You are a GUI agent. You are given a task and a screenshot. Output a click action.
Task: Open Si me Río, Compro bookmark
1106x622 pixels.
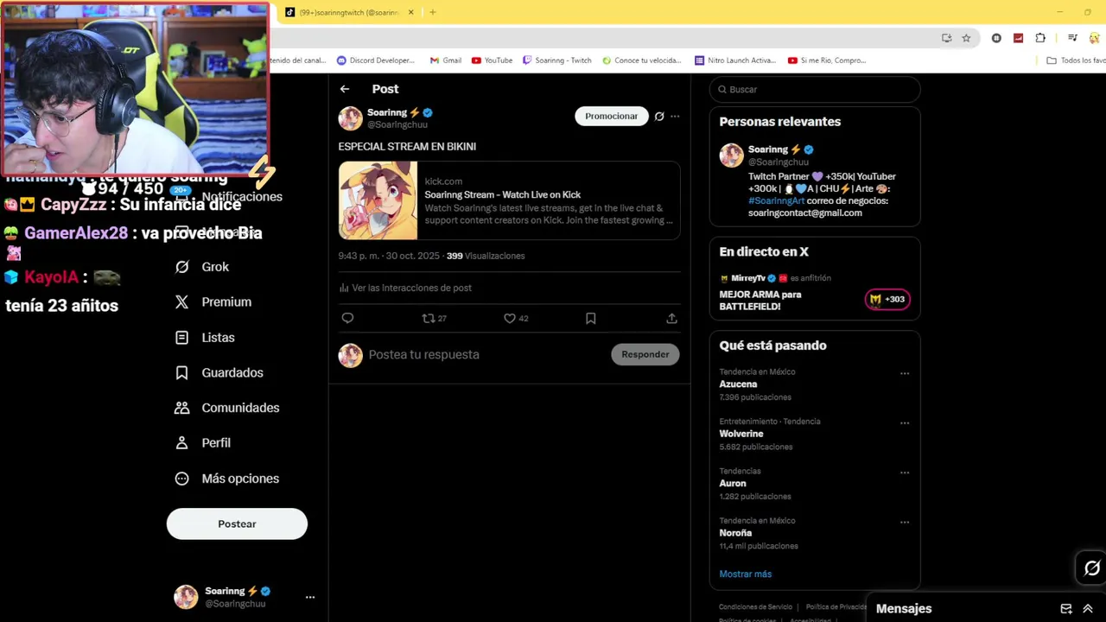click(828, 60)
